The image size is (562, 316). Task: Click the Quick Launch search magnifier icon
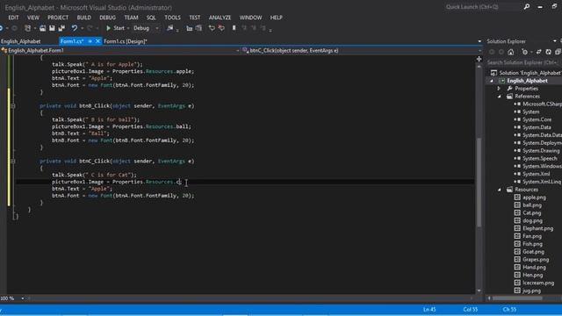[527, 6]
